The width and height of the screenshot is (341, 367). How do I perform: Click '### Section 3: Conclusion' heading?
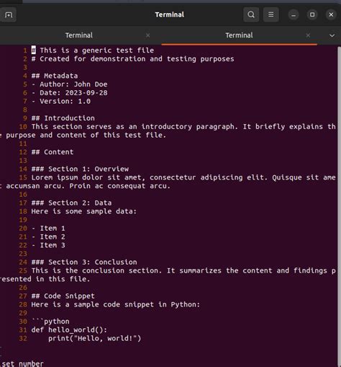coord(84,262)
